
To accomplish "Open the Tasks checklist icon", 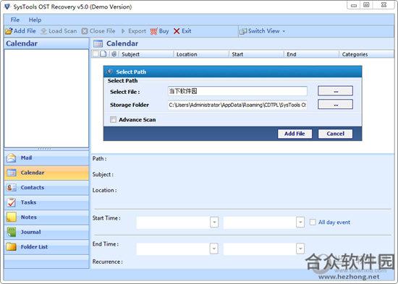I will click(11, 202).
